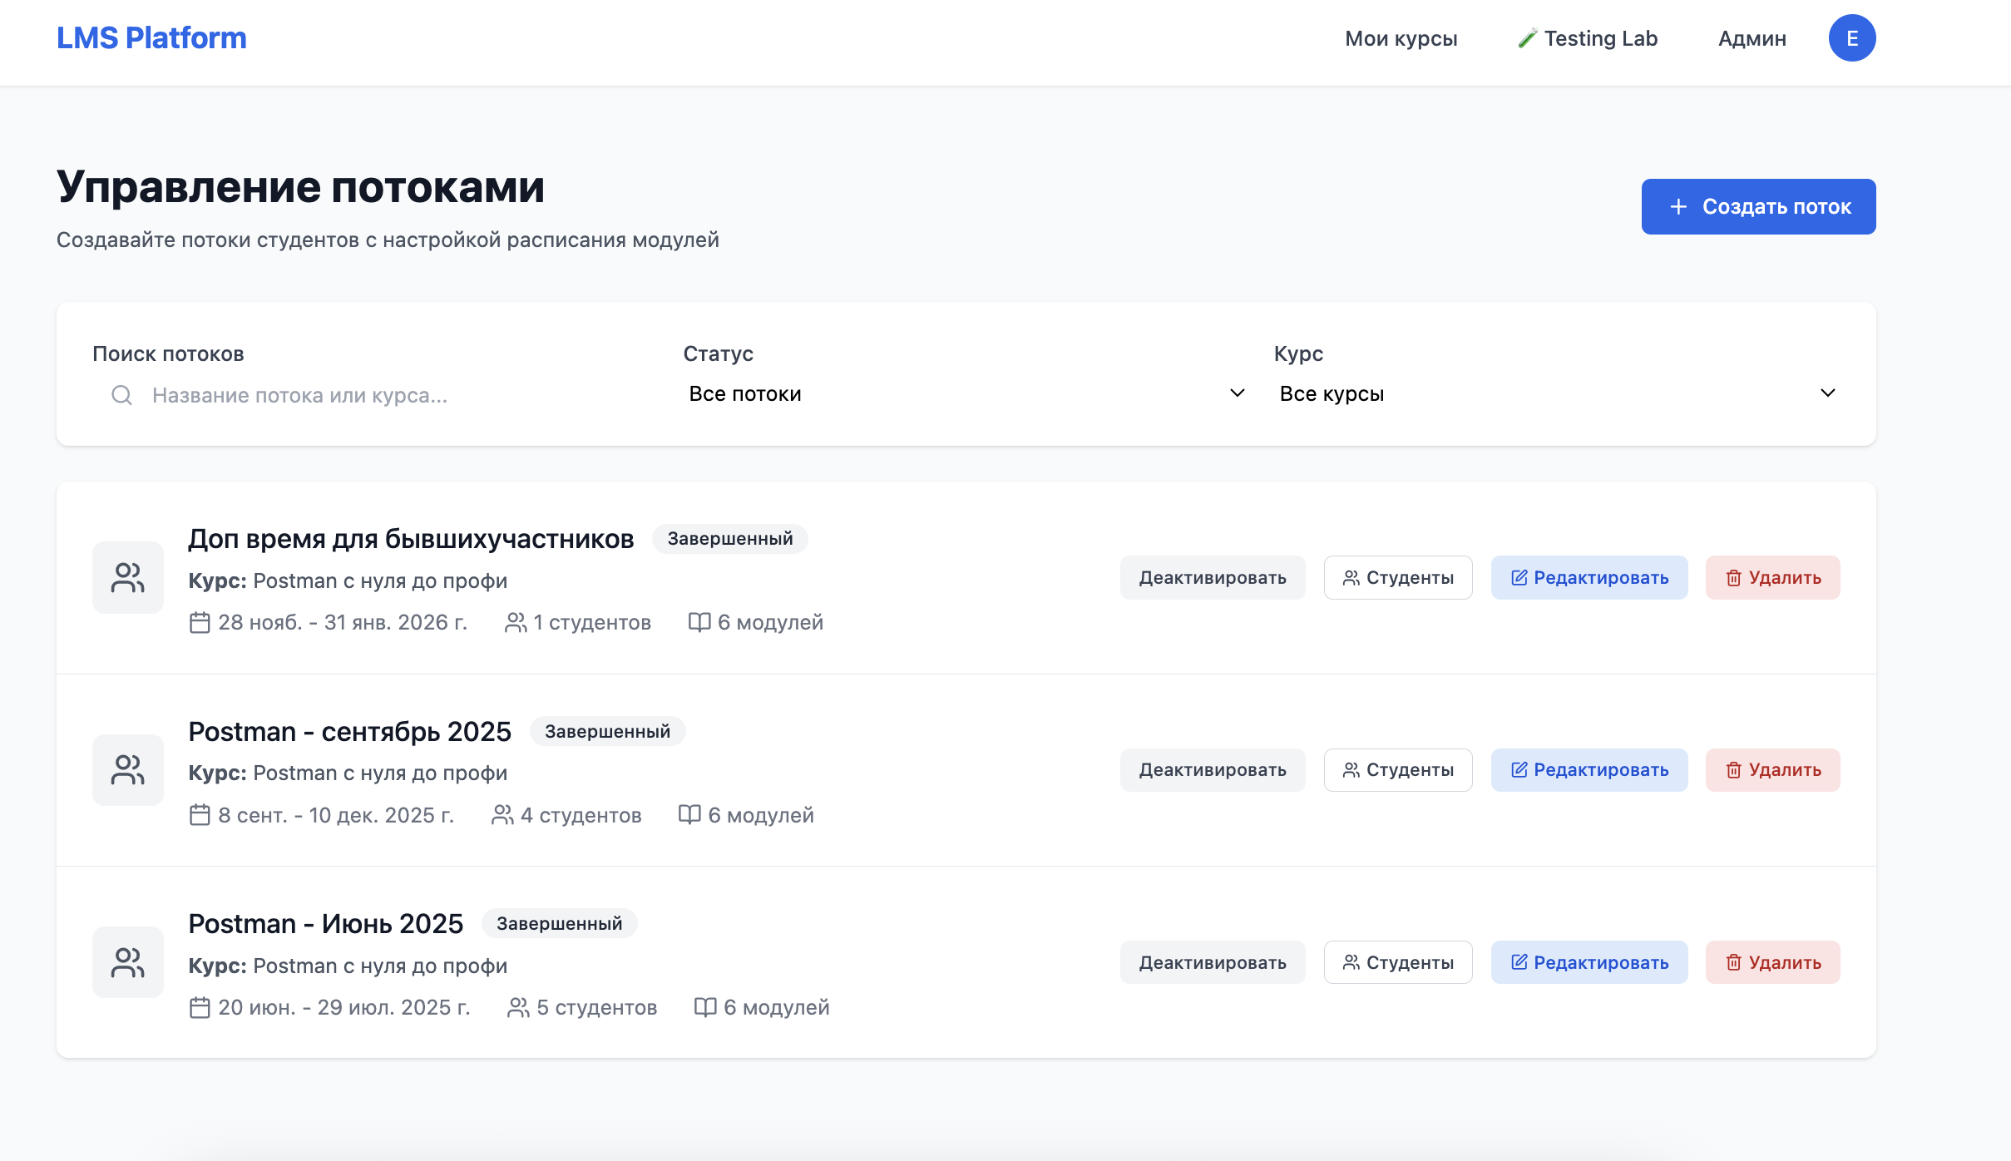The image size is (2011, 1161).
Task: Open the 'Статус' dropdown showing 'Все потоки'
Action: tap(965, 393)
